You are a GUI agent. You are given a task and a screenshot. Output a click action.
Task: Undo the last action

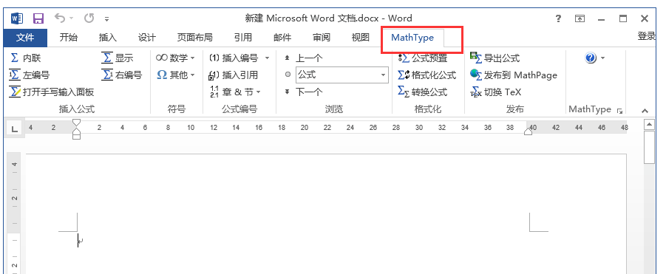60,18
